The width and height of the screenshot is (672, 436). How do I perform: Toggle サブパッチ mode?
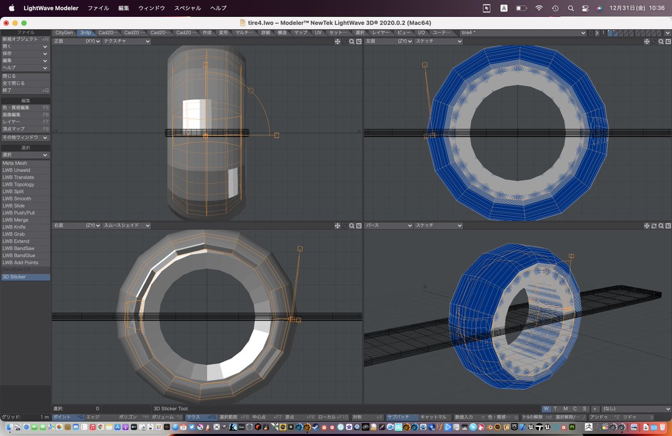pyautogui.click(x=402, y=417)
